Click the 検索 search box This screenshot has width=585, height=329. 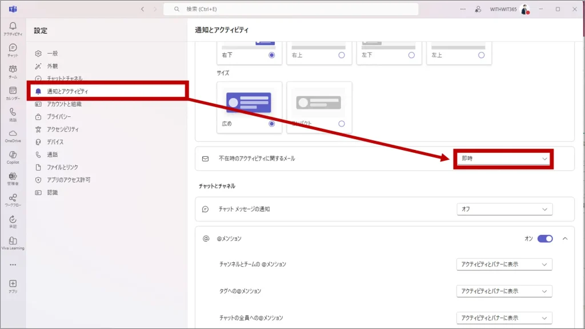(290, 9)
